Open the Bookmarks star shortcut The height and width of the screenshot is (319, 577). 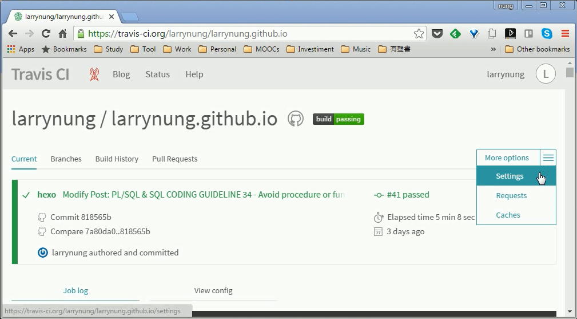pos(64,49)
